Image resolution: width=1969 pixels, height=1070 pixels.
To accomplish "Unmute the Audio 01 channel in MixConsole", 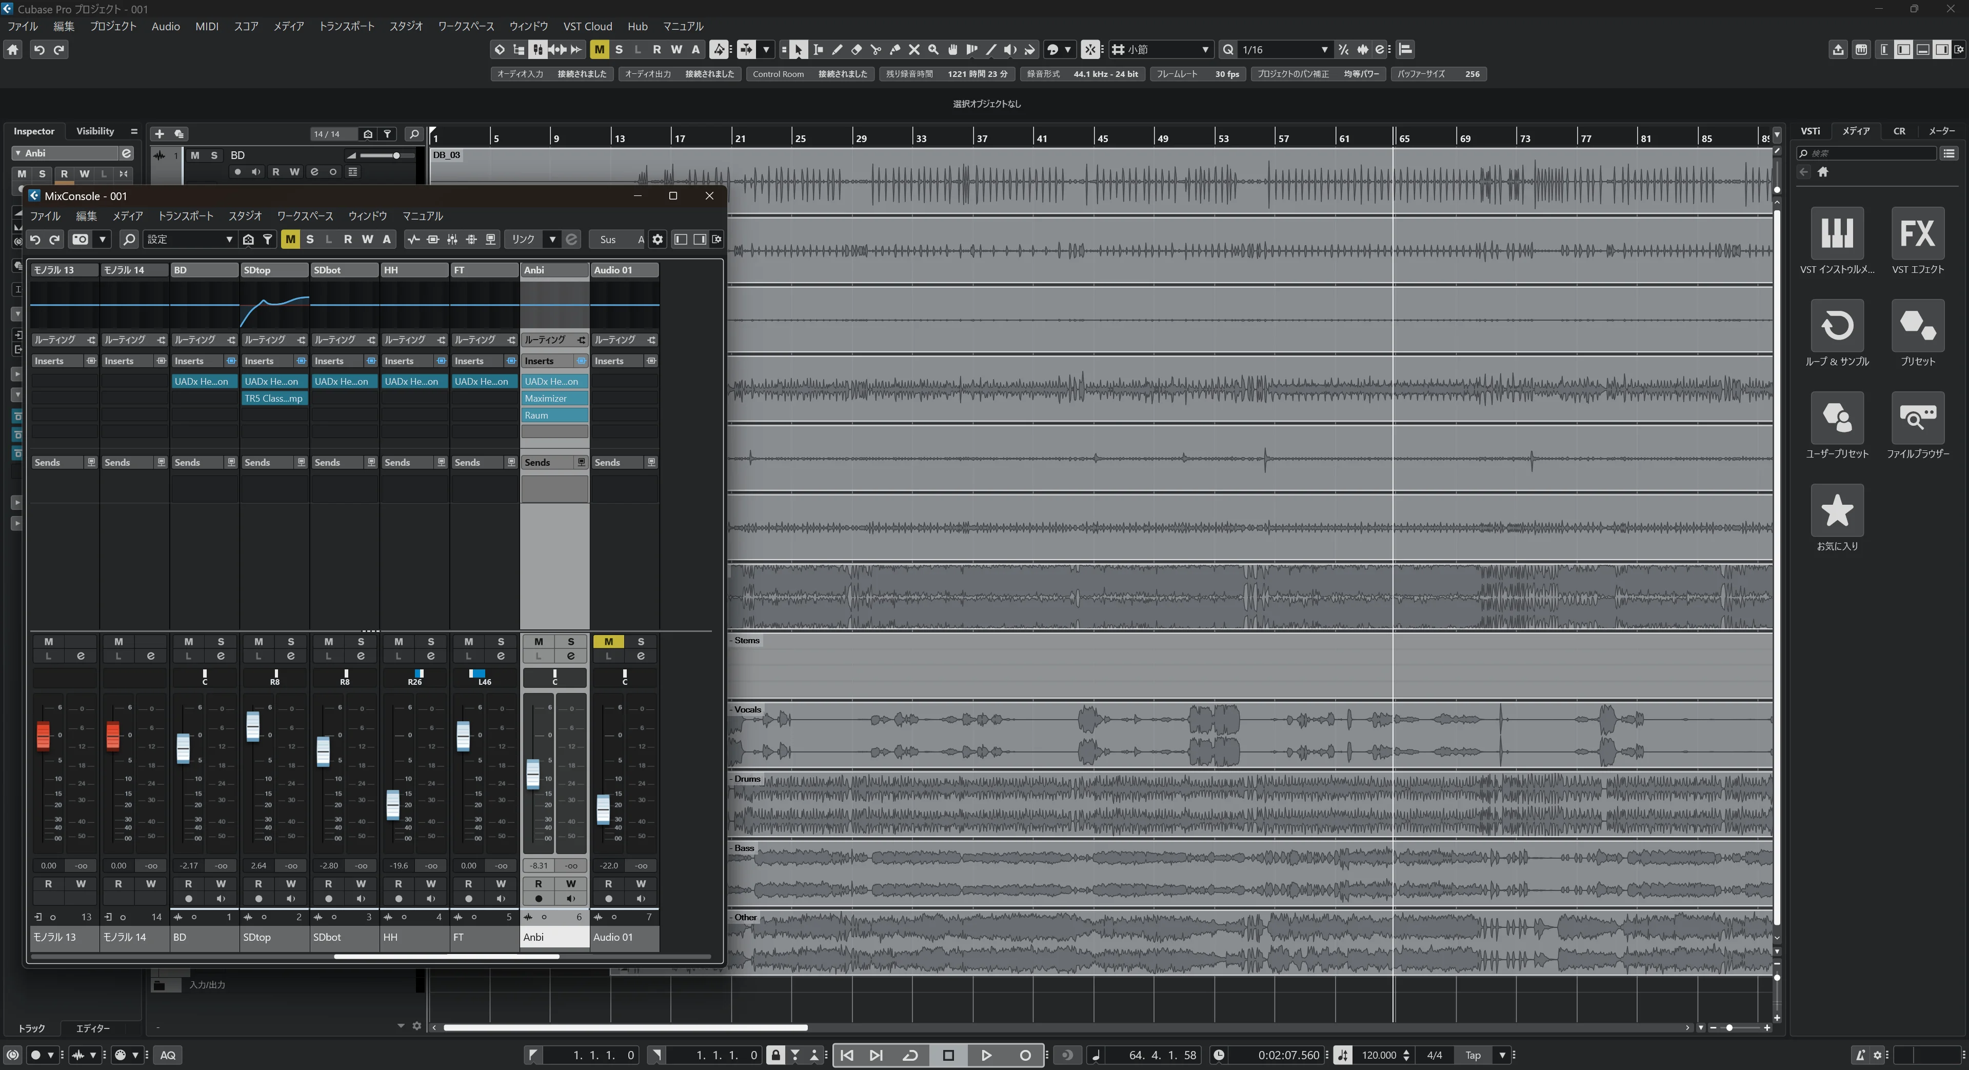I will [x=608, y=641].
